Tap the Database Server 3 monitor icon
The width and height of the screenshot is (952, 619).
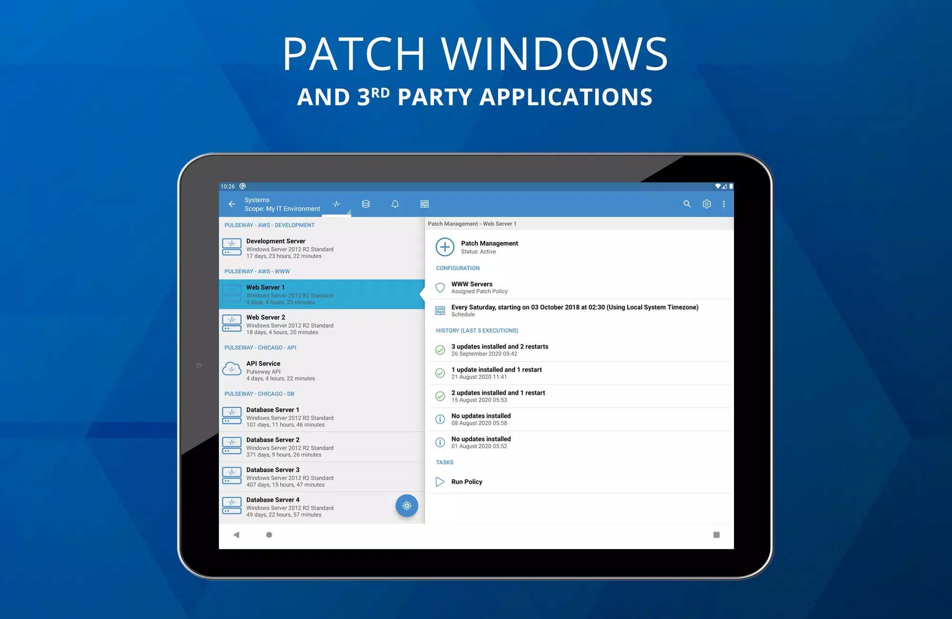click(232, 476)
